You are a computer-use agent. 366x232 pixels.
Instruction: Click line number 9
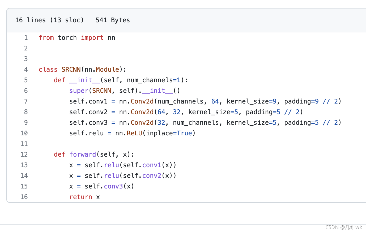[x=26, y=123]
